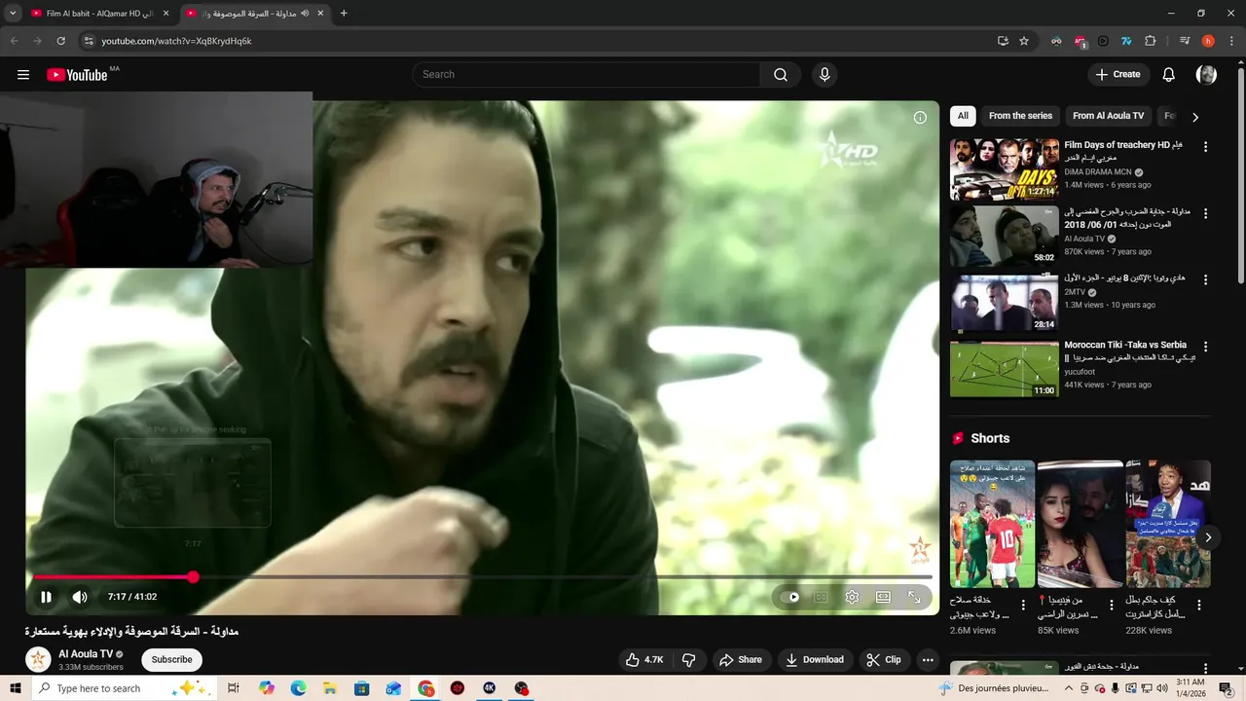Screen dimensions: 1246x701
Task: Open options for 228K views Short
Action: pyautogui.click(x=1199, y=605)
